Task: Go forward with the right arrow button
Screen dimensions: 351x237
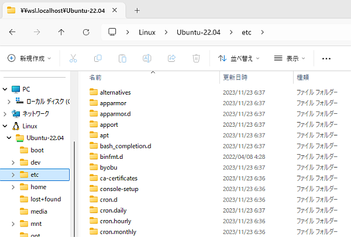Action: pyautogui.click(x=37, y=32)
